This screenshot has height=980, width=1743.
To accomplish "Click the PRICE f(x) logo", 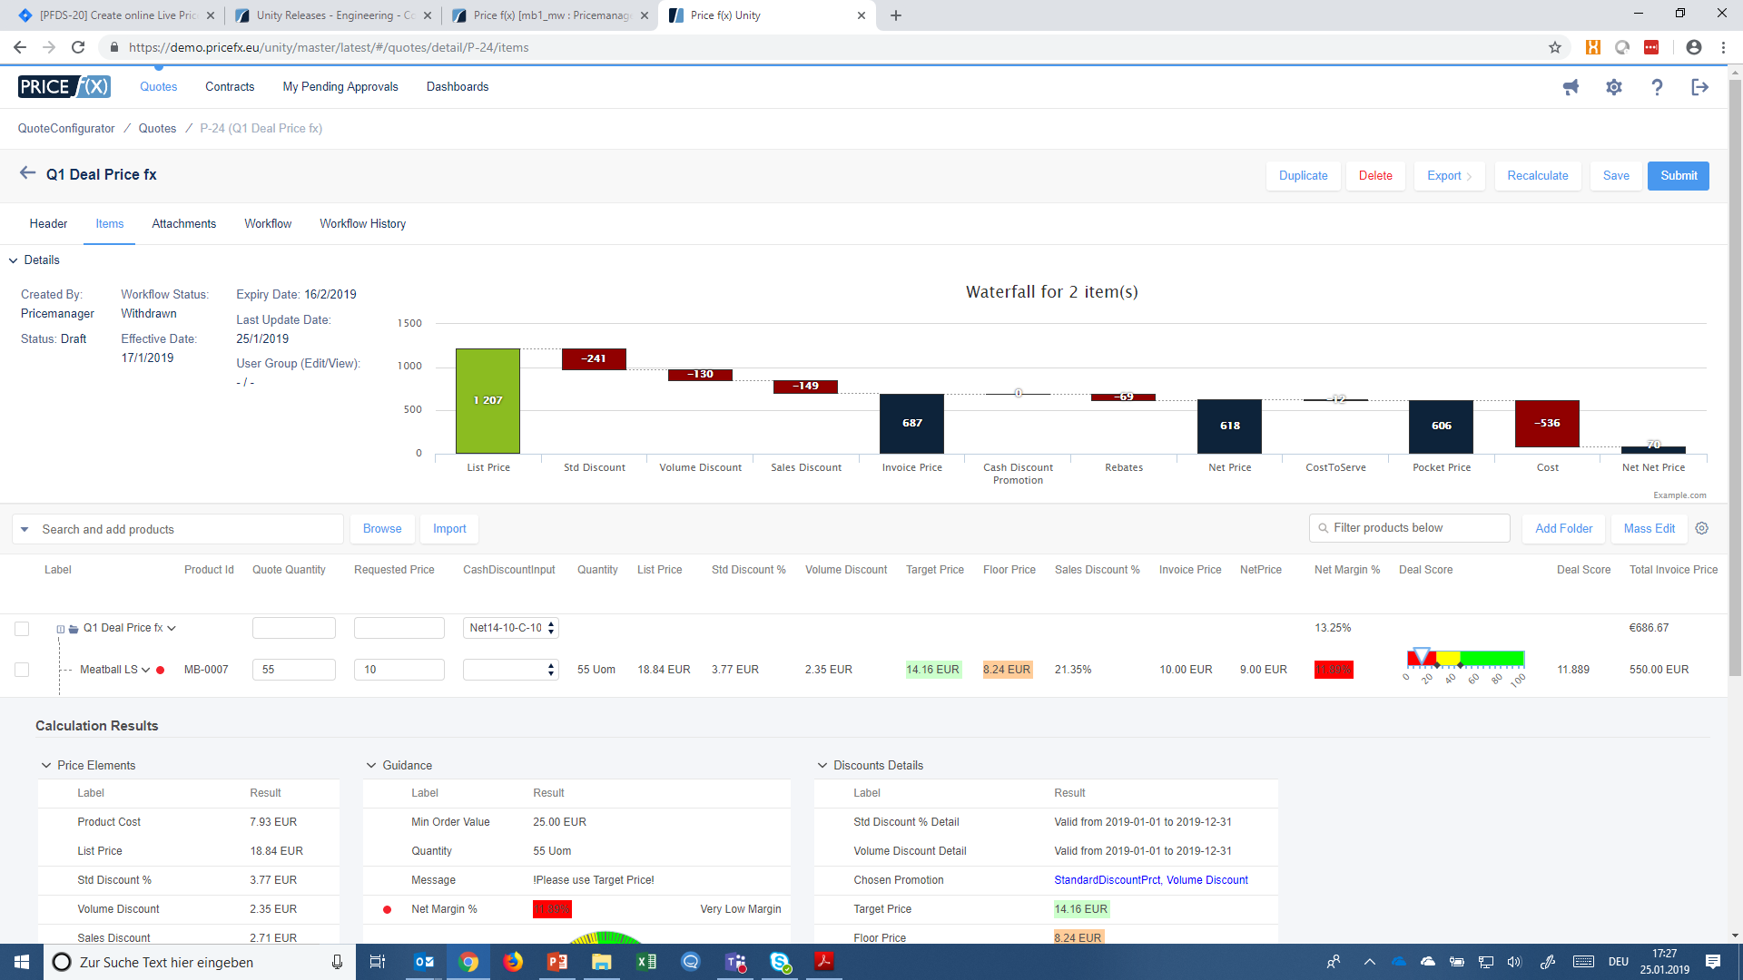I will pyautogui.click(x=64, y=86).
